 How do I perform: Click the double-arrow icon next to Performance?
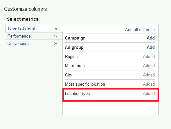point(56,36)
